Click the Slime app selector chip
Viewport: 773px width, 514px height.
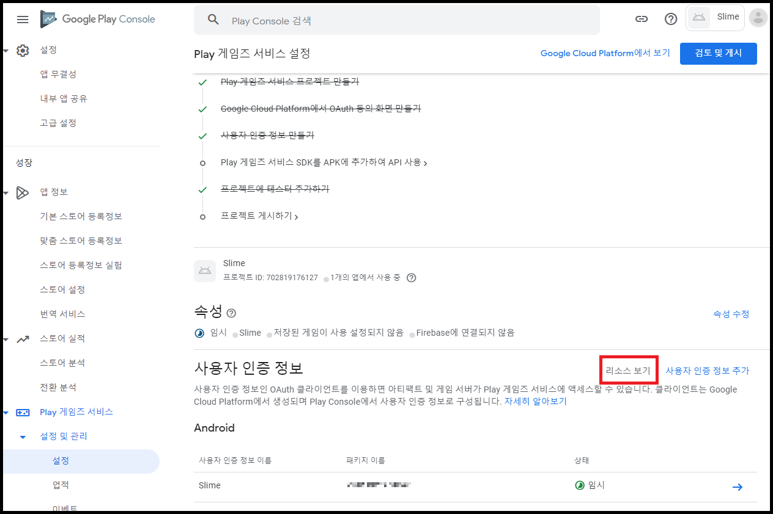click(715, 18)
